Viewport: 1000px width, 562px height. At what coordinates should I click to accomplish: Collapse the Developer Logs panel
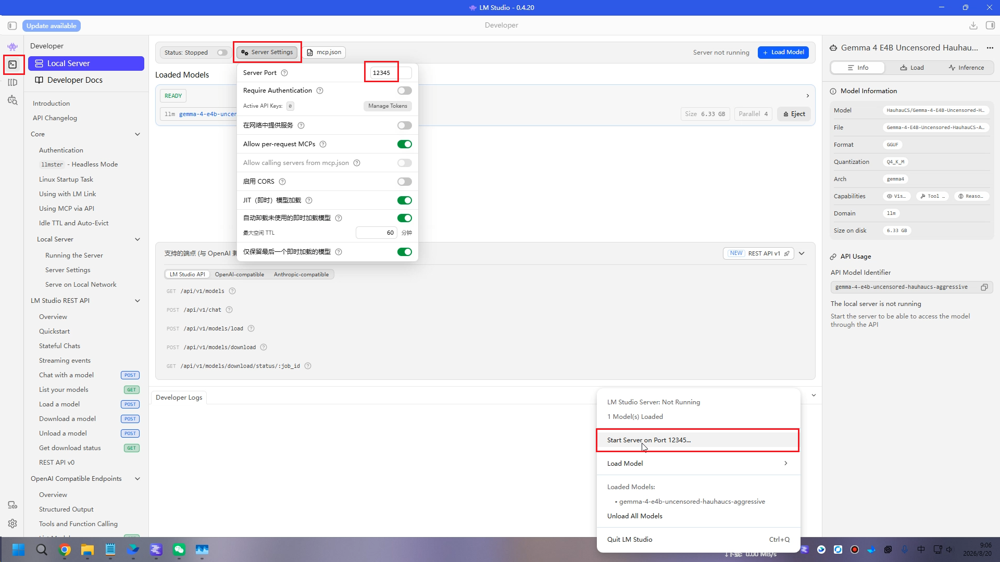tap(814, 395)
